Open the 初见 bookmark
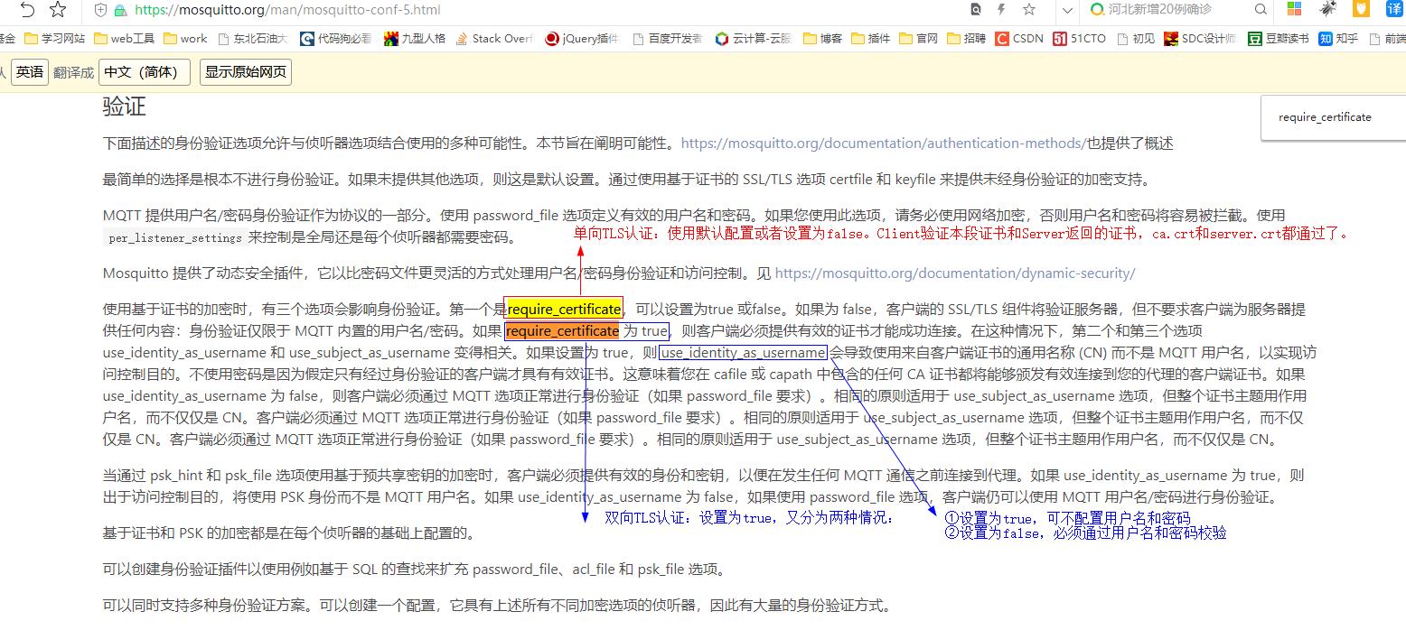This screenshot has width=1406, height=630. click(1136, 38)
